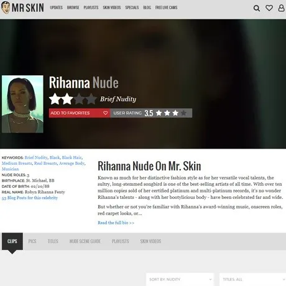Open the Browse menu
The width and height of the screenshot is (286, 286).
coord(73,7)
